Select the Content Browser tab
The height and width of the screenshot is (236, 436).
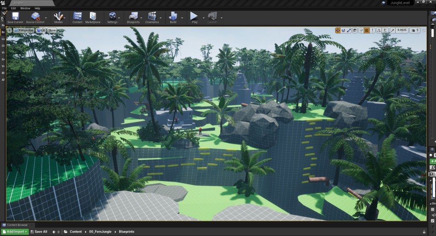click(x=17, y=225)
